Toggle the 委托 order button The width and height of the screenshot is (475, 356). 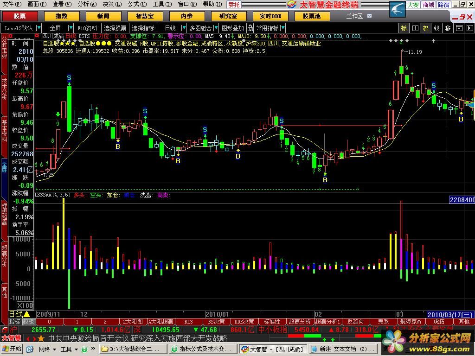(234, 5)
